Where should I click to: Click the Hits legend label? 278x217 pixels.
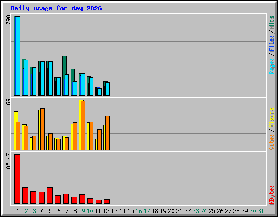[x=271, y=22]
